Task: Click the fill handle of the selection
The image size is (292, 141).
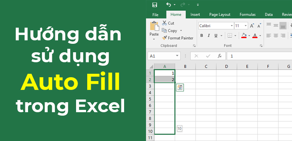Action: (175, 83)
